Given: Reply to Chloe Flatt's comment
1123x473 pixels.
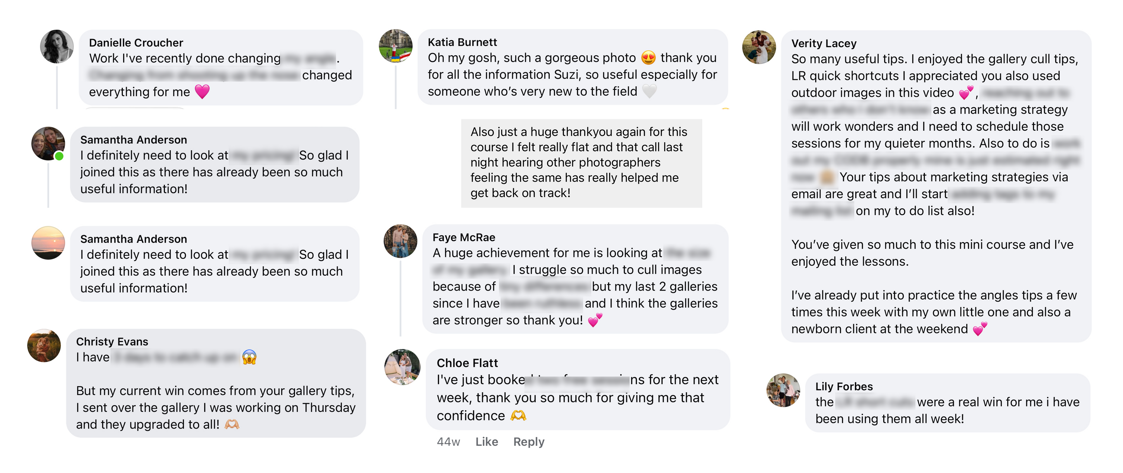Looking at the screenshot, I should [529, 442].
